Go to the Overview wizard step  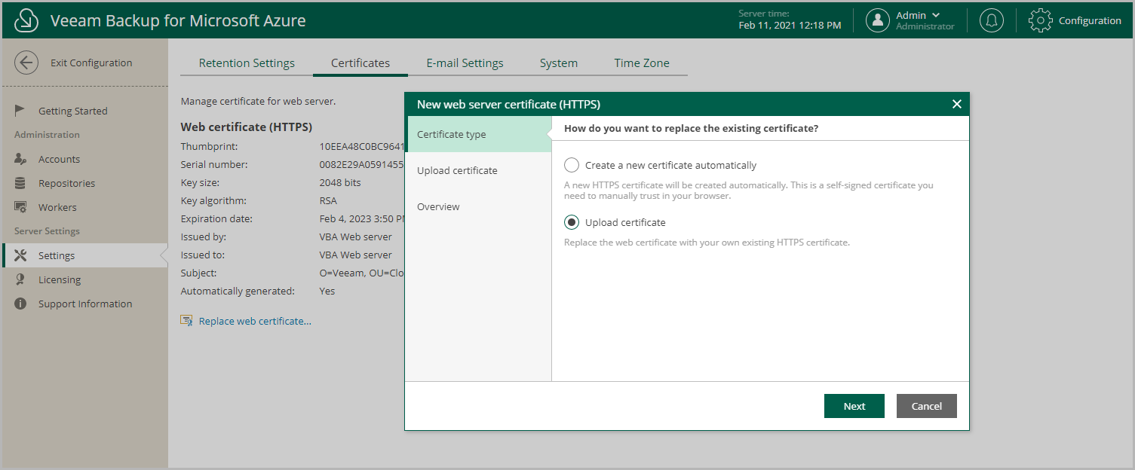(x=478, y=206)
